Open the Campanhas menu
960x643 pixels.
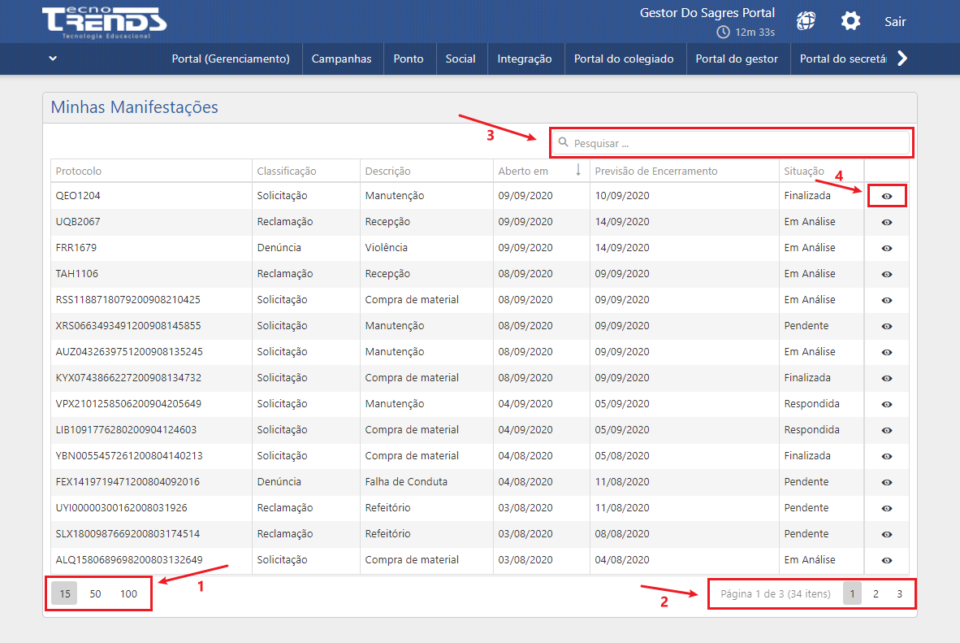tap(341, 59)
